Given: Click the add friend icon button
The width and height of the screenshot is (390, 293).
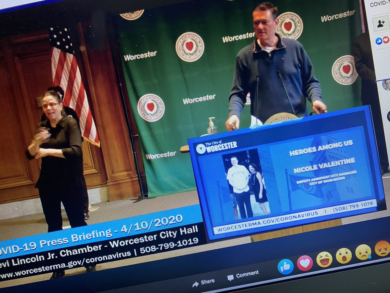Looking at the screenshot, I should pyautogui.click(x=381, y=23).
